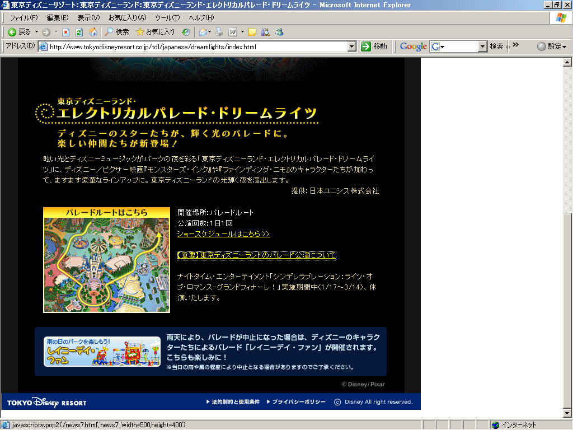This screenshot has width=573, height=430.
Task: Edit the page with the Word icon
Action: tap(233, 32)
